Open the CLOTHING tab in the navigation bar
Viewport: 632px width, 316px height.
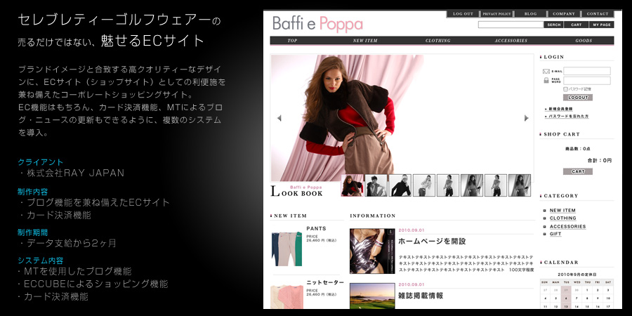pyautogui.click(x=438, y=41)
